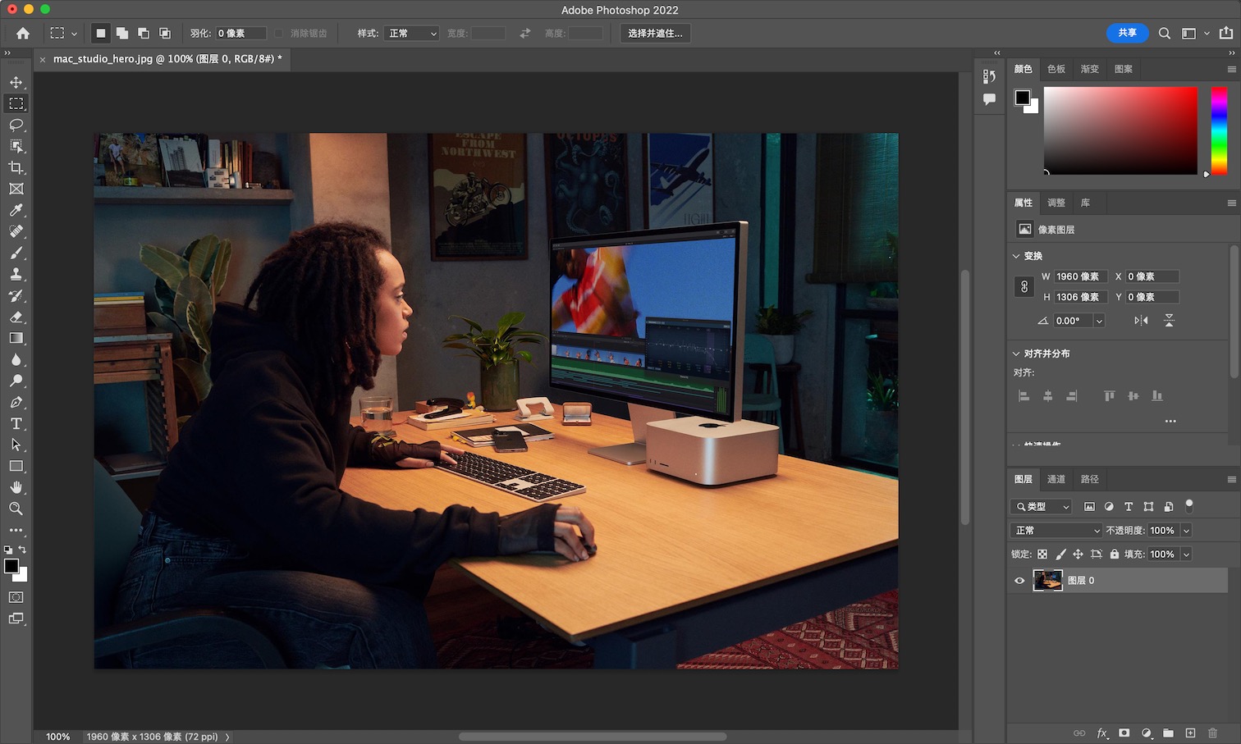Choose Subtract from Selection mode
Viewport: 1241px width, 744px height.
tap(144, 34)
